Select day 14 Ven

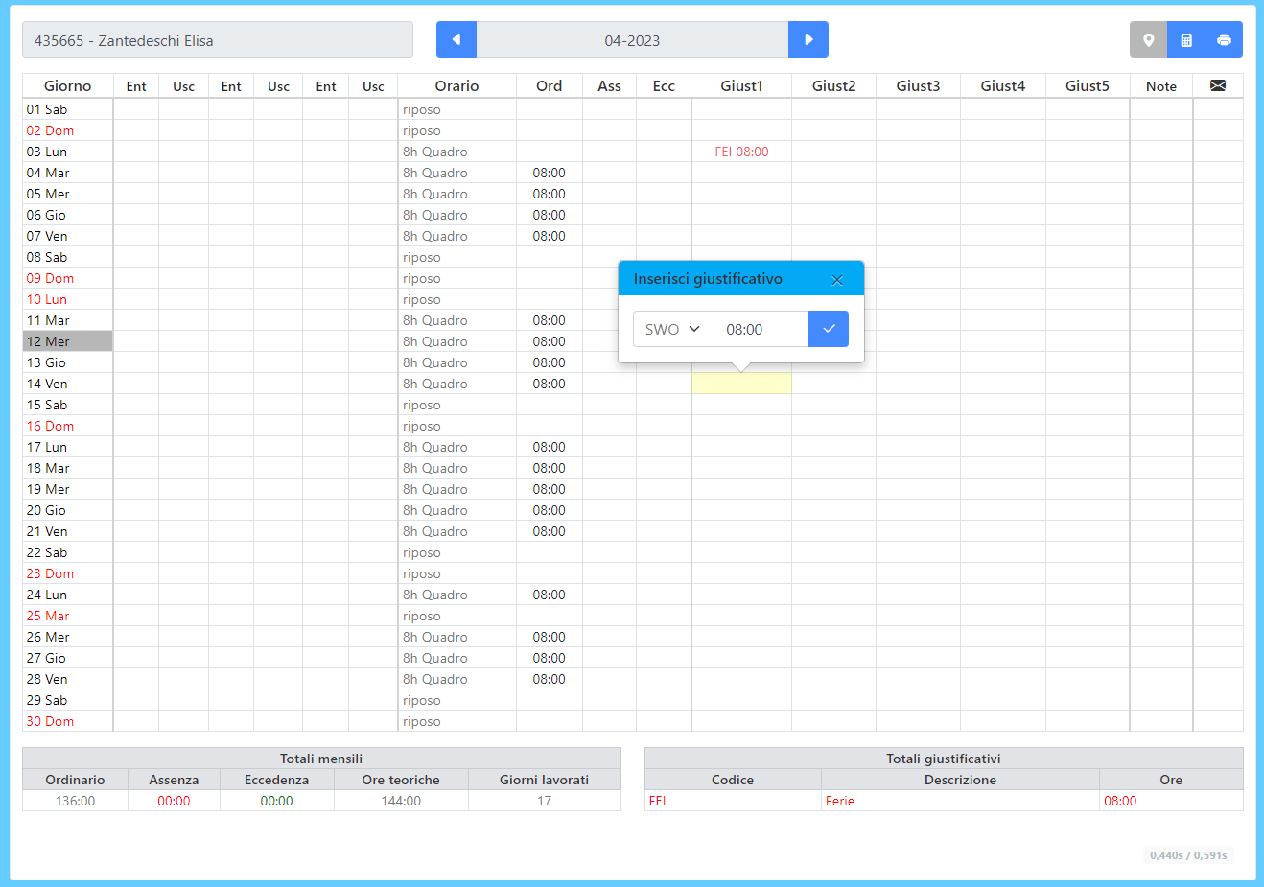tap(67, 384)
